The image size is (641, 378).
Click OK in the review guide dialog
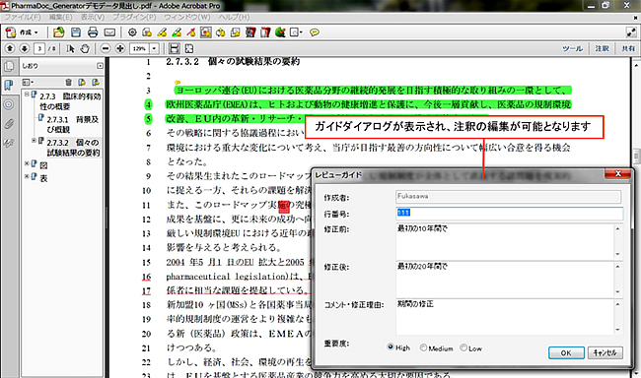pos(566,352)
